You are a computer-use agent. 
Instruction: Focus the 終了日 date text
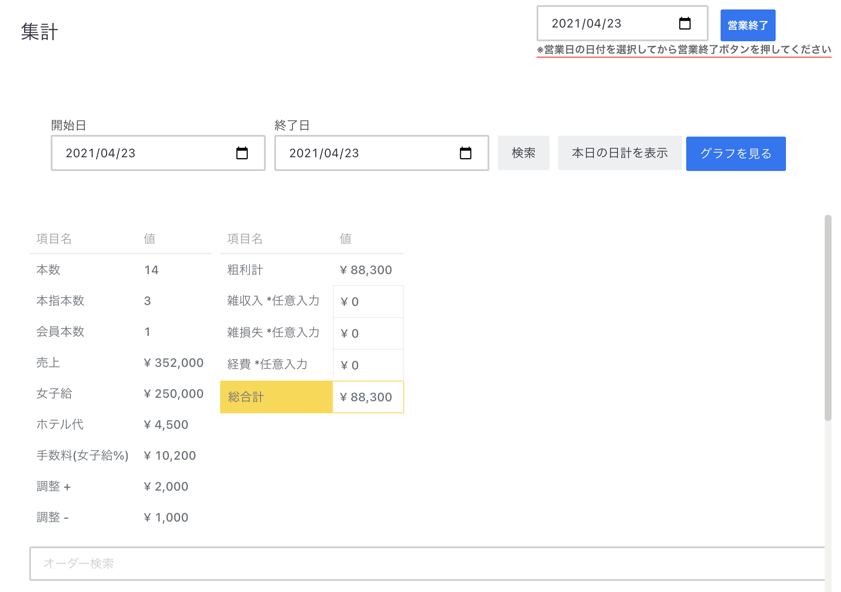coord(324,153)
